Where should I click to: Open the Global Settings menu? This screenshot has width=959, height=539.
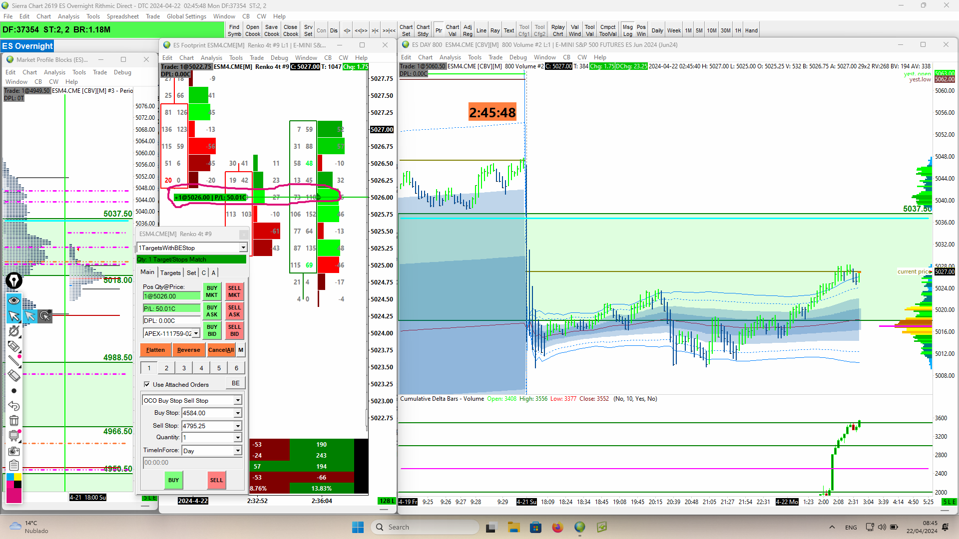pos(186,16)
